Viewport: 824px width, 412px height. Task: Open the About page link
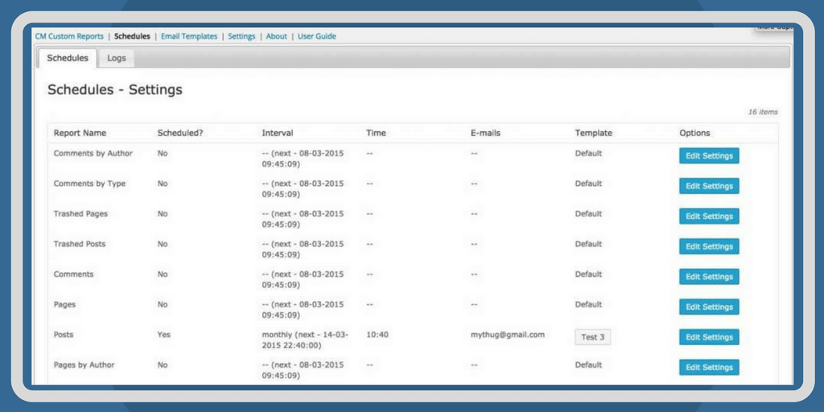277,36
